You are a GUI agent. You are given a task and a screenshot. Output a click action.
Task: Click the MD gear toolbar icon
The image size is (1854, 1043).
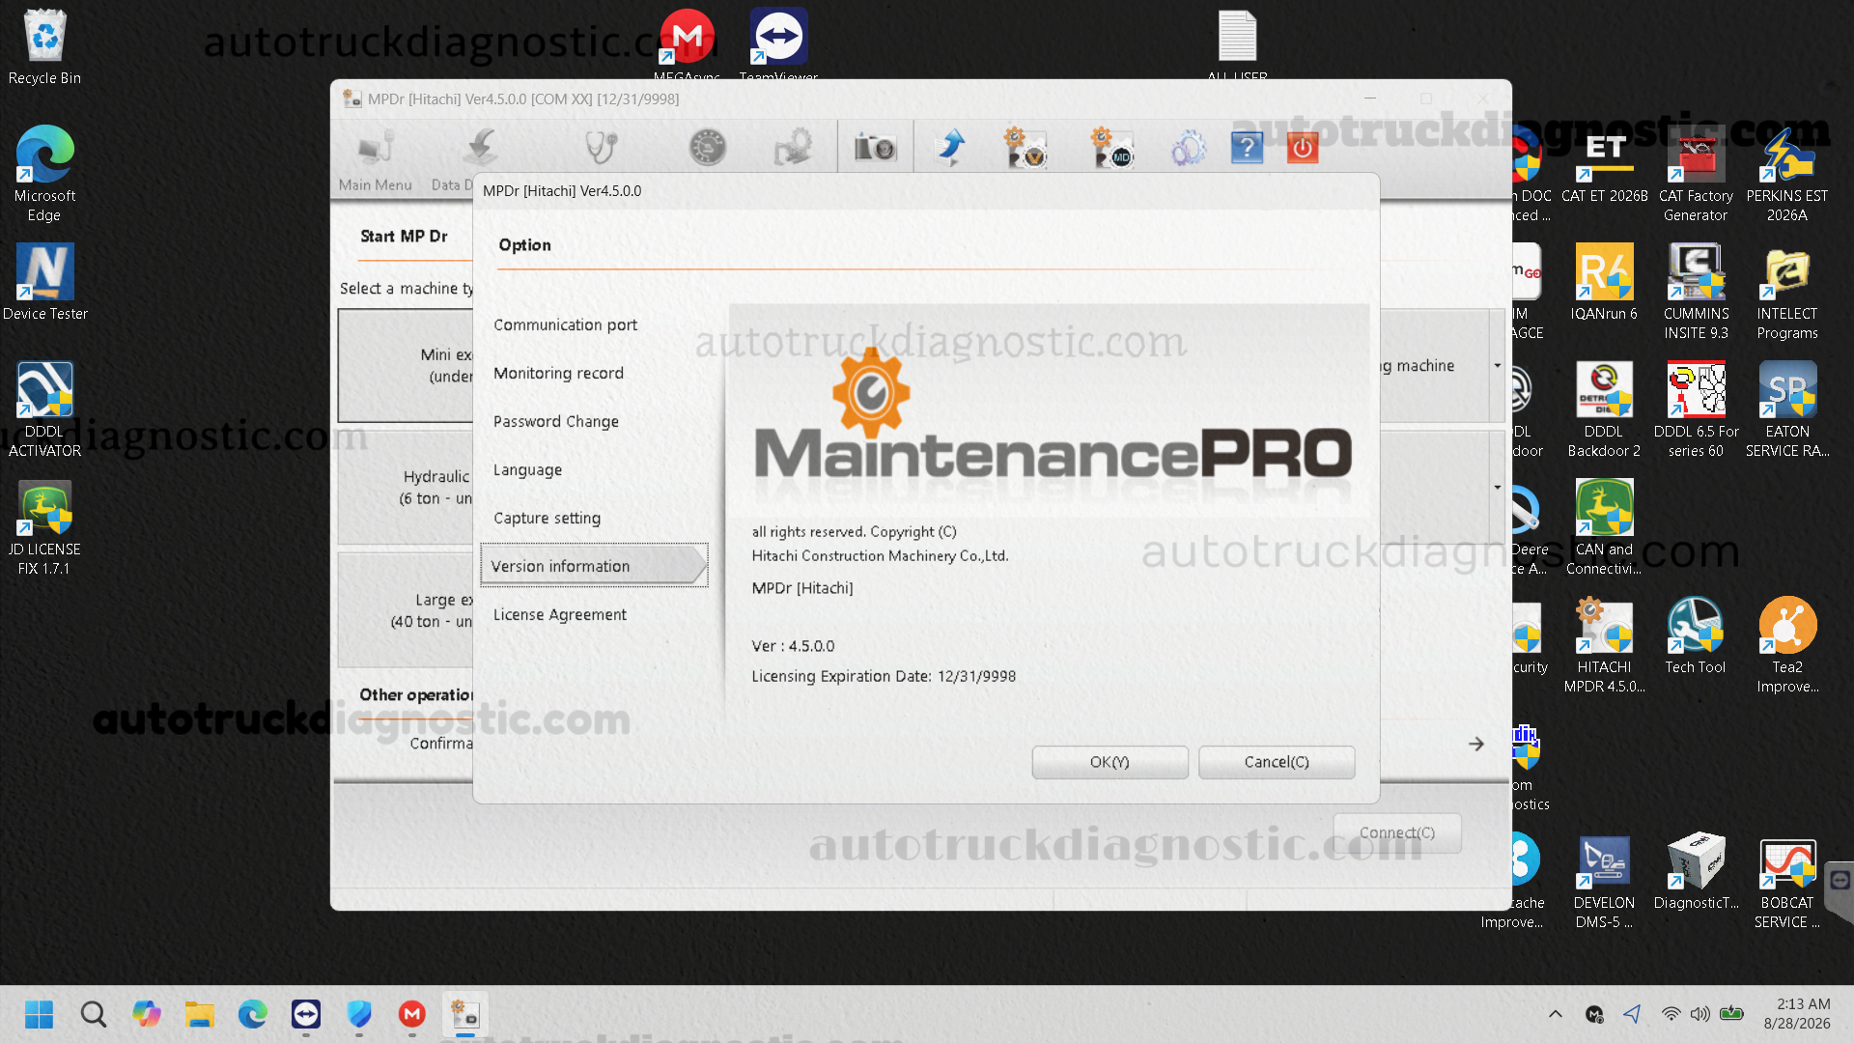tap(1111, 148)
